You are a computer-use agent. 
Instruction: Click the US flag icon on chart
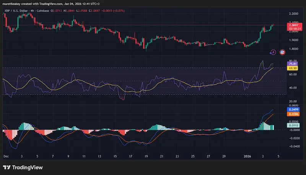(282, 52)
